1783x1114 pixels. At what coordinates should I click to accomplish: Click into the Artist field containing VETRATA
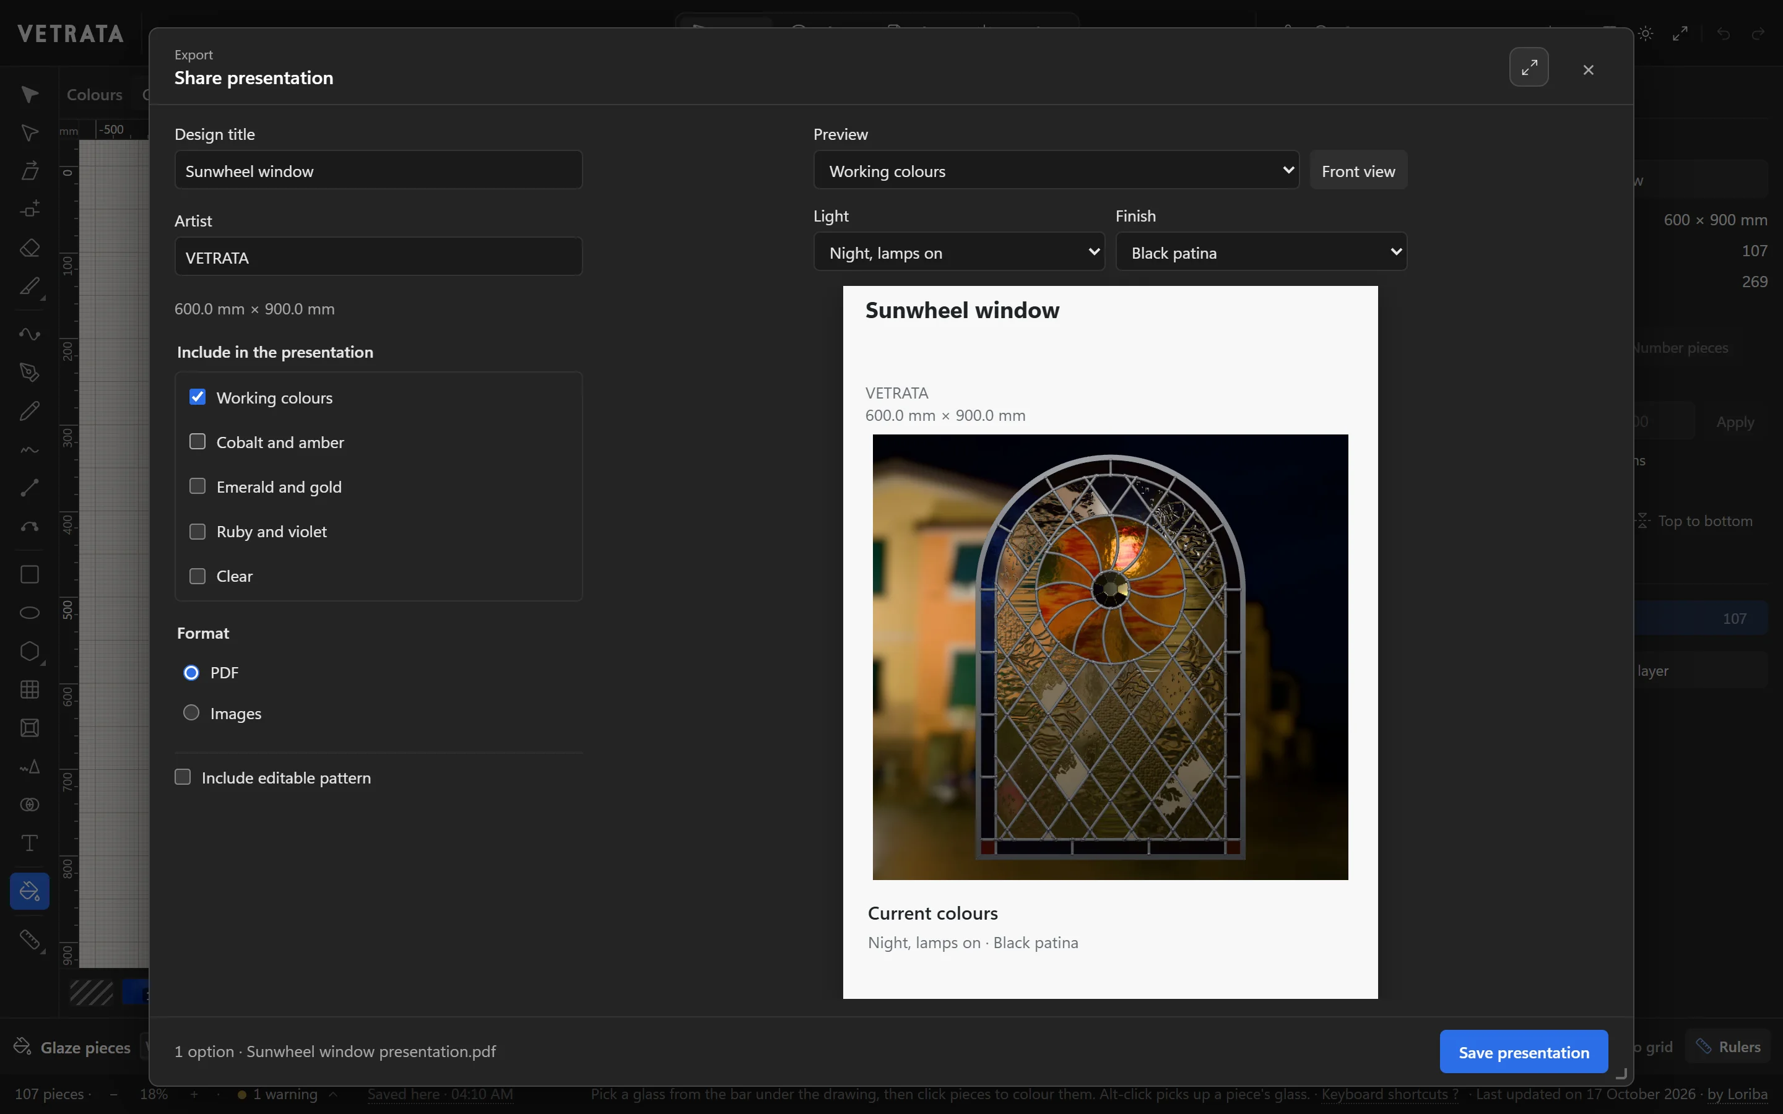click(x=378, y=257)
